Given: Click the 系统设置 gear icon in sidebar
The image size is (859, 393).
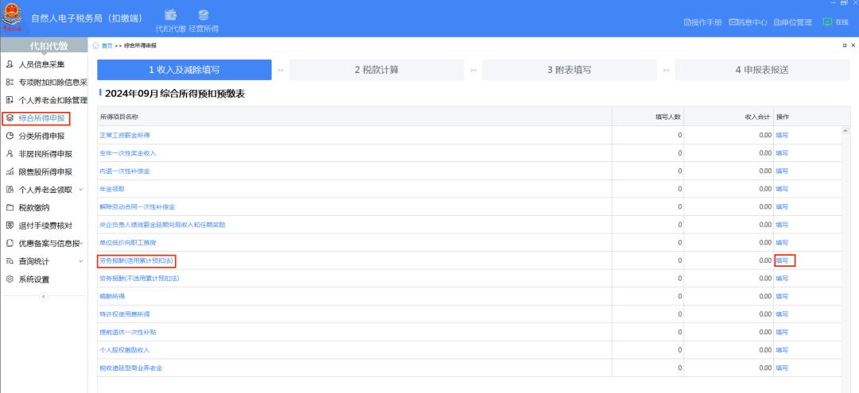Looking at the screenshot, I should click(10, 279).
